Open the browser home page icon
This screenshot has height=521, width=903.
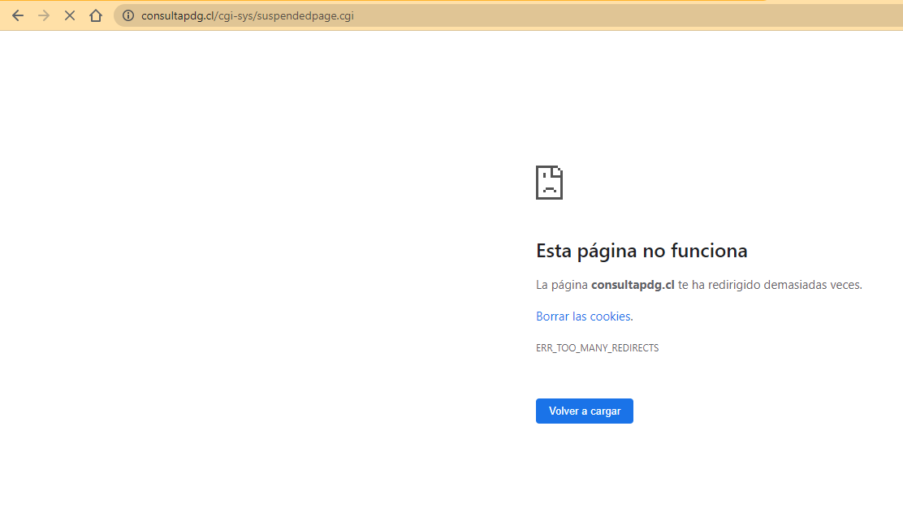coord(96,15)
